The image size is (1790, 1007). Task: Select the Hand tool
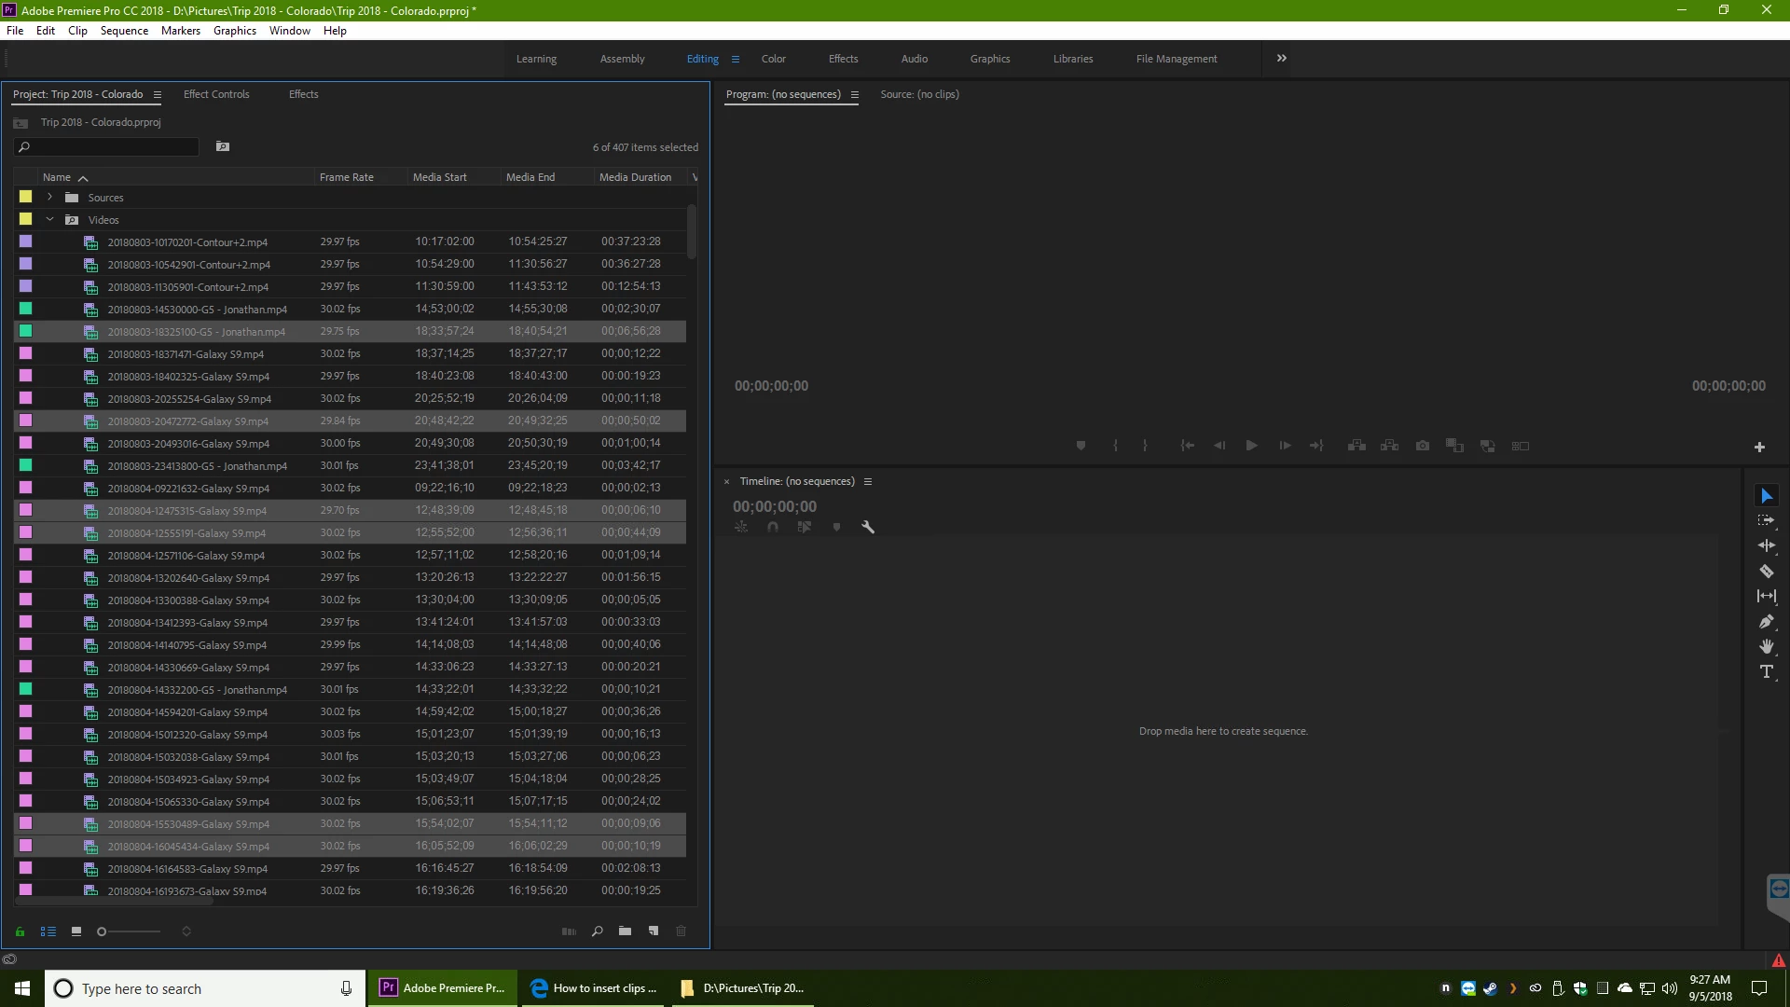(1766, 646)
